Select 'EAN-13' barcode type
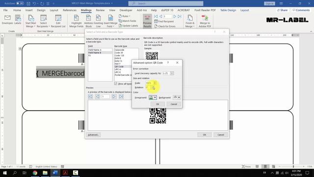Viewport: 314px width, 177px height. (118, 61)
